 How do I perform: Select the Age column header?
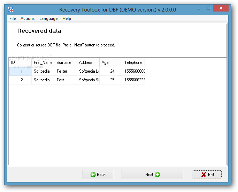coord(111,62)
